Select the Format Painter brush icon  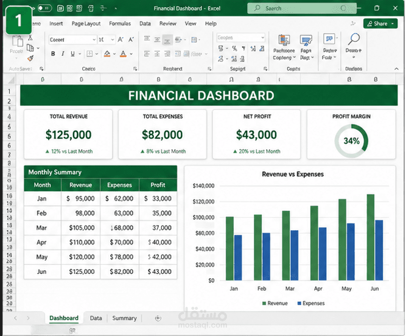[30, 58]
